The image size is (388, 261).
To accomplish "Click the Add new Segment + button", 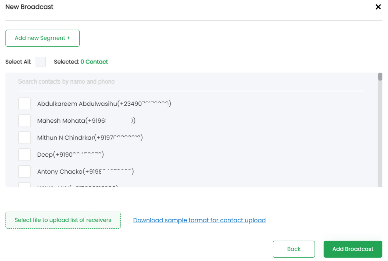I will tap(42, 38).
